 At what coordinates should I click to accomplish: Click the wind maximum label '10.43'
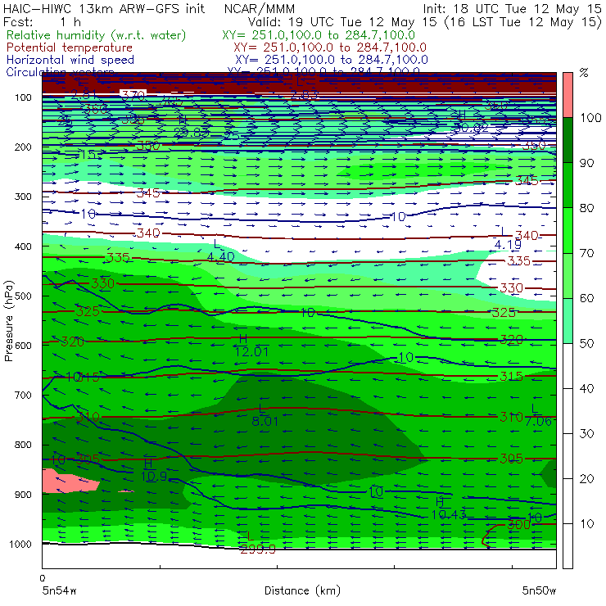pyautogui.click(x=448, y=514)
